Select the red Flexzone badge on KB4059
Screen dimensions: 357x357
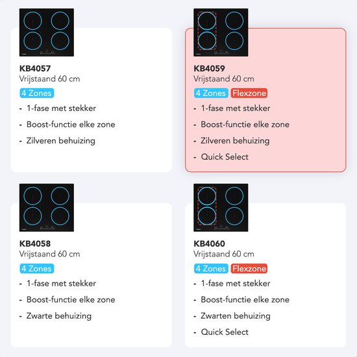pyautogui.click(x=249, y=93)
